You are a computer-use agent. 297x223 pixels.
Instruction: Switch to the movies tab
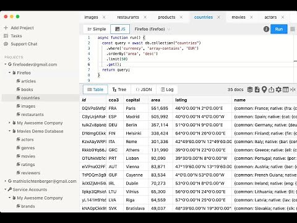pos(238,17)
